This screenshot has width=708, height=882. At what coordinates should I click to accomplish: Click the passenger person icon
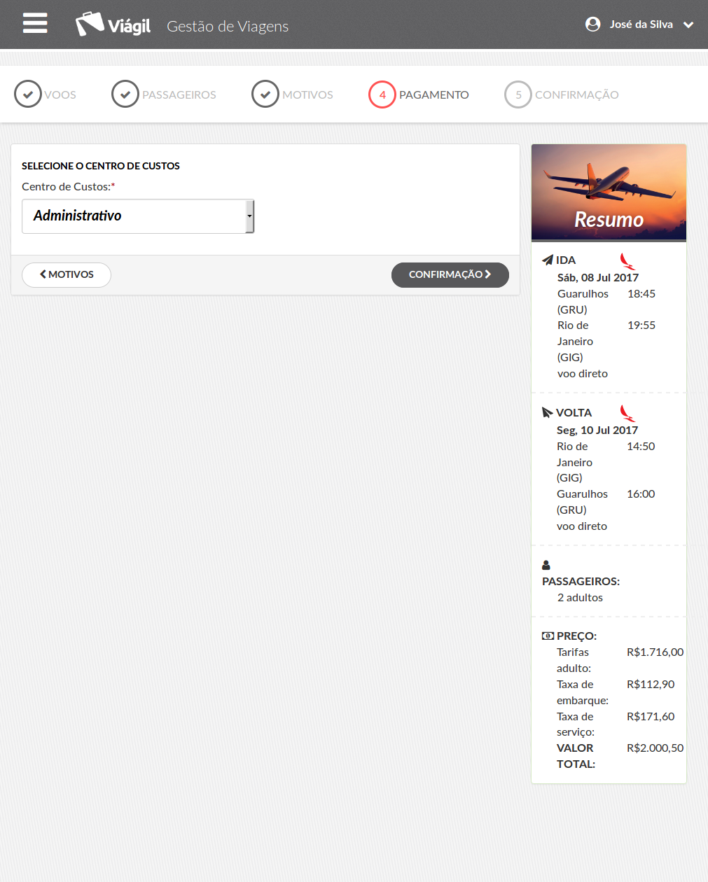546,565
